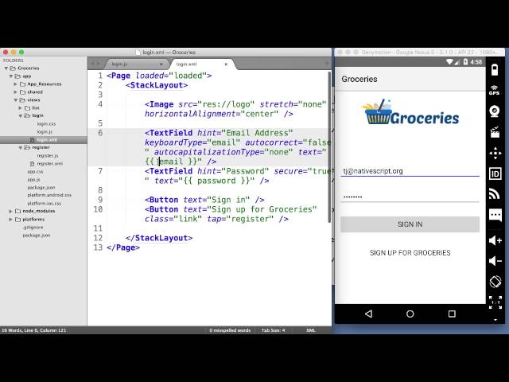Collapse the app folder
This screenshot has height=382, width=509.
pos(10,76)
